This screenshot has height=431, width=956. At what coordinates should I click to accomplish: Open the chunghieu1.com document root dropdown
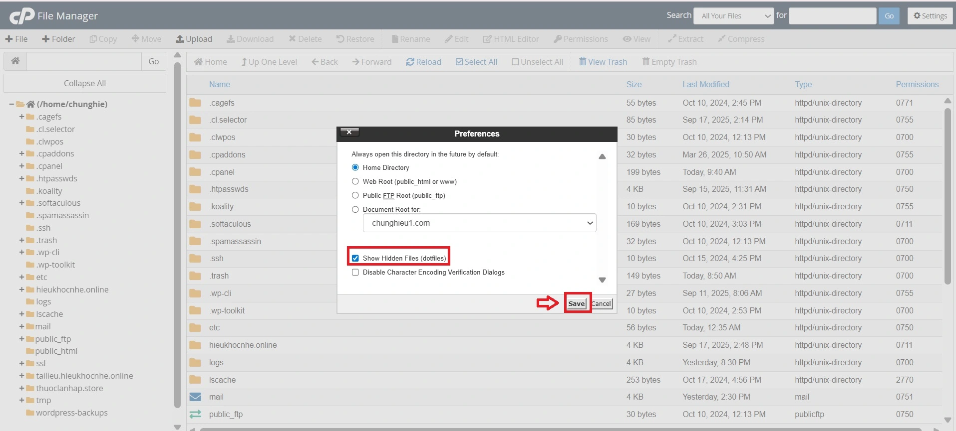pyautogui.click(x=479, y=223)
